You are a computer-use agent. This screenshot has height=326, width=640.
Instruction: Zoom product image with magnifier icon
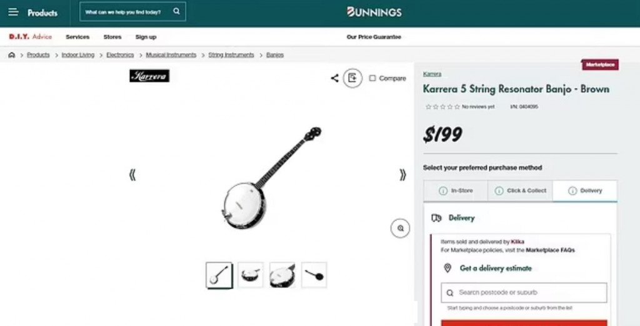[400, 229]
